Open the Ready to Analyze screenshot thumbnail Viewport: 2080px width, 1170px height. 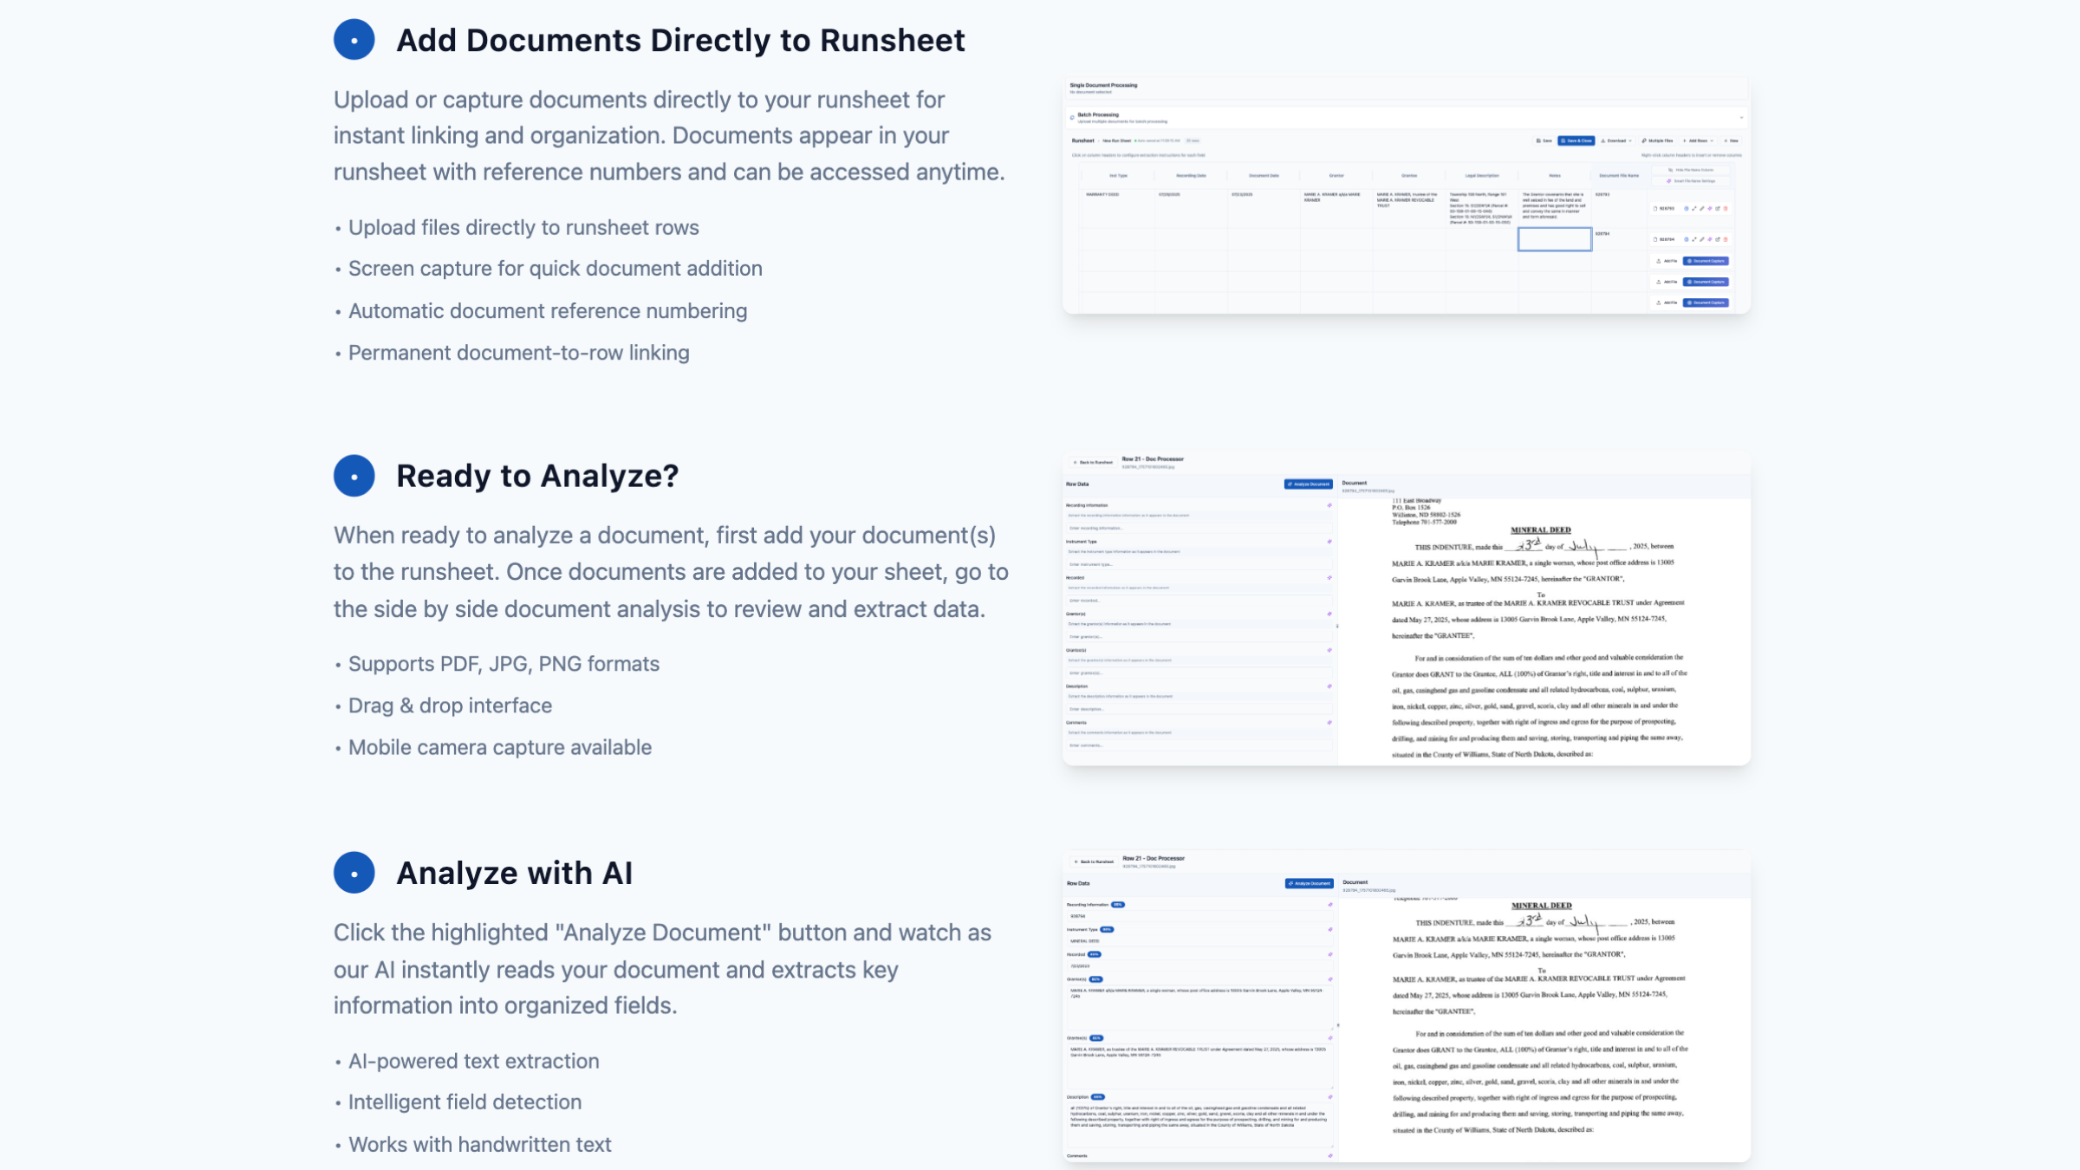1406,609
